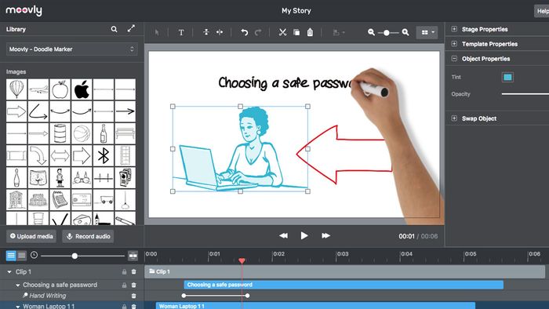The height and width of the screenshot is (309, 549).
Task: Click Upload media button
Action: coord(31,236)
